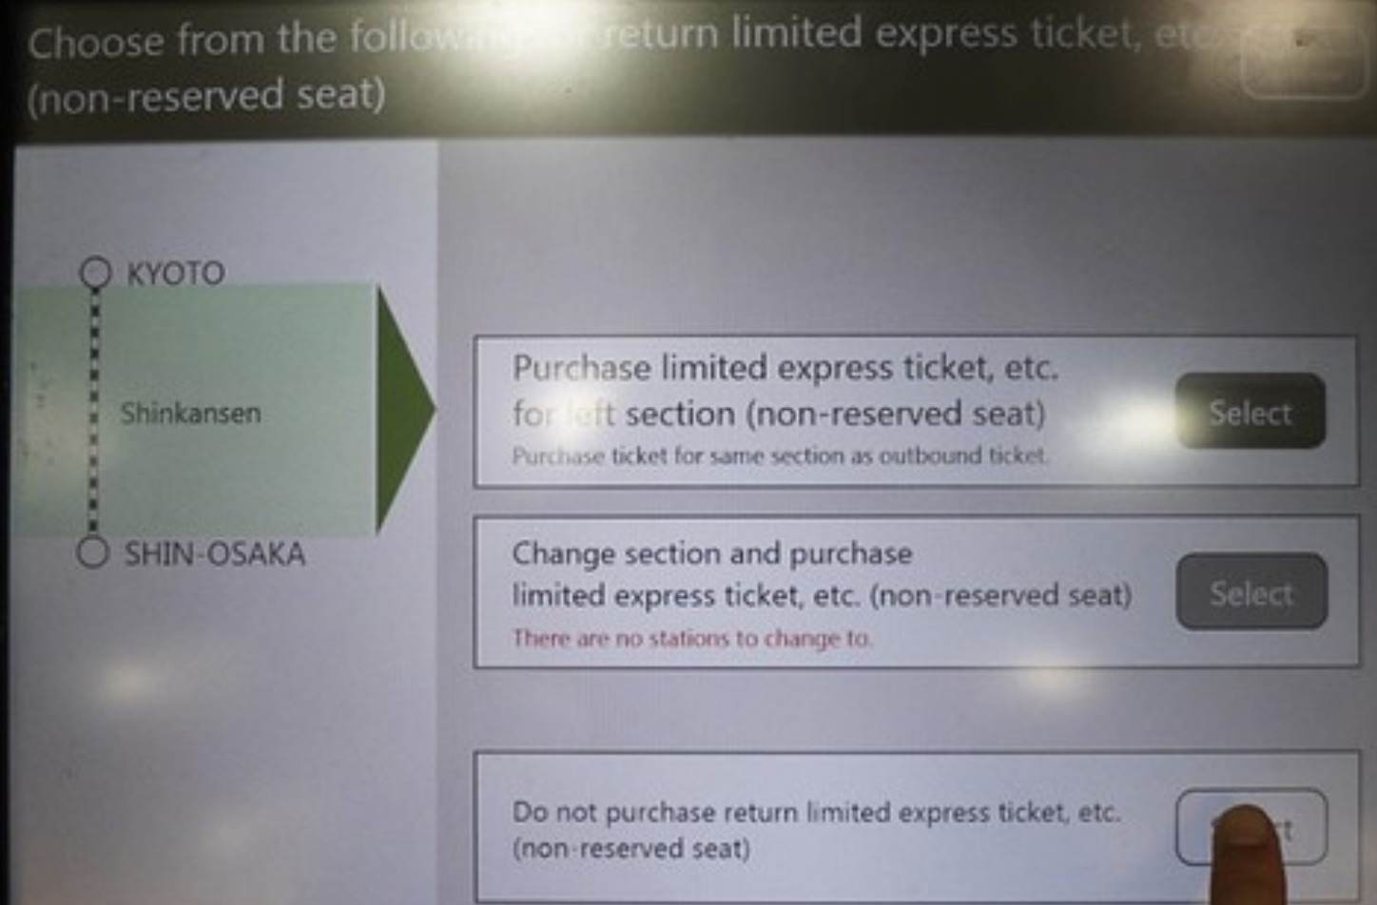Tap "Change section and purchase" option text
The width and height of the screenshot is (1377, 905).
[711, 553]
